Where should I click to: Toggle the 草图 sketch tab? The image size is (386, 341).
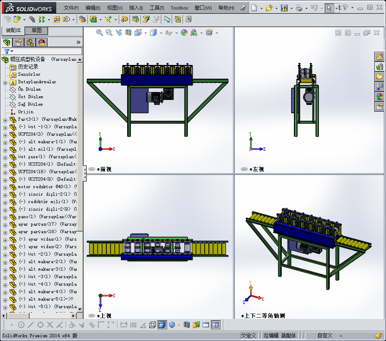click(x=36, y=30)
